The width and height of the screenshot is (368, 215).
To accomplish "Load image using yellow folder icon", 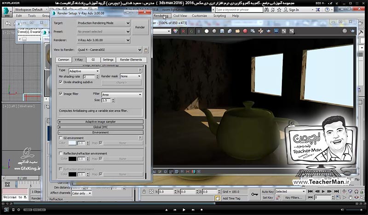I will click(x=237, y=31).
